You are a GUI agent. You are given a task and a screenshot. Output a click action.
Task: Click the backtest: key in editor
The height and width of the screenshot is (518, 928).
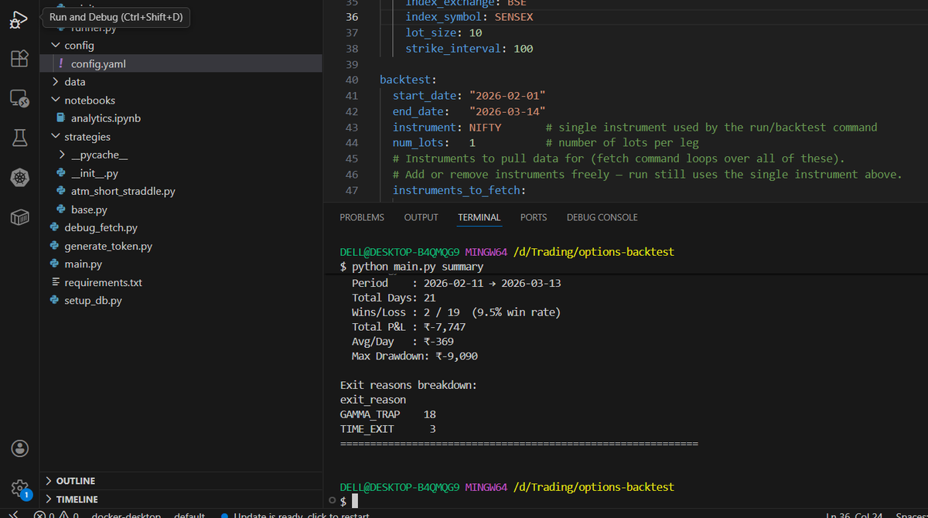408,80
